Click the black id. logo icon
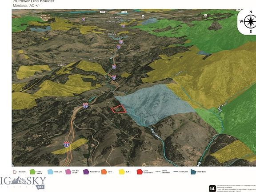 212,188
